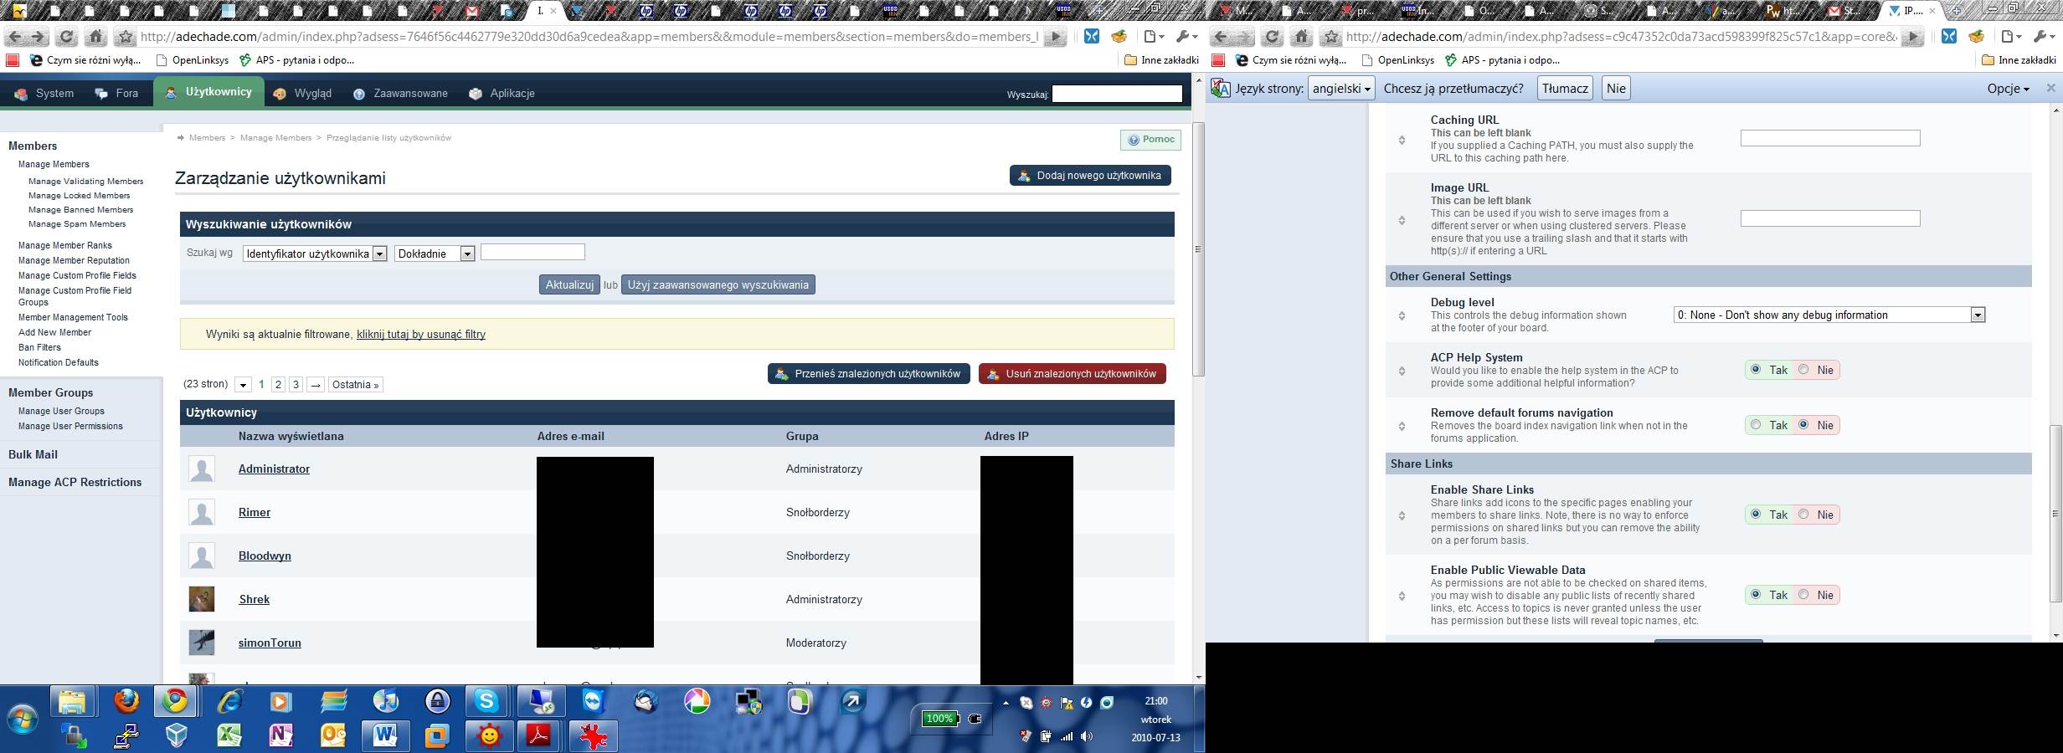Open Microsoft Word in the taskbar
The height and width of the screenshot is (753, 2063).
(384, 735)
